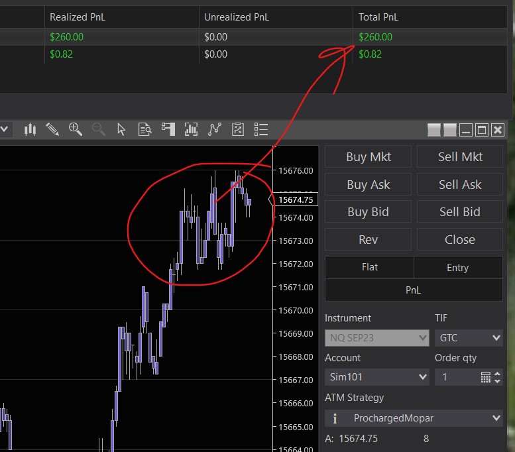The height and width of the screenshot is (452, 515).
Task: Open the Sim101 account dropdown
Action: 376,376
